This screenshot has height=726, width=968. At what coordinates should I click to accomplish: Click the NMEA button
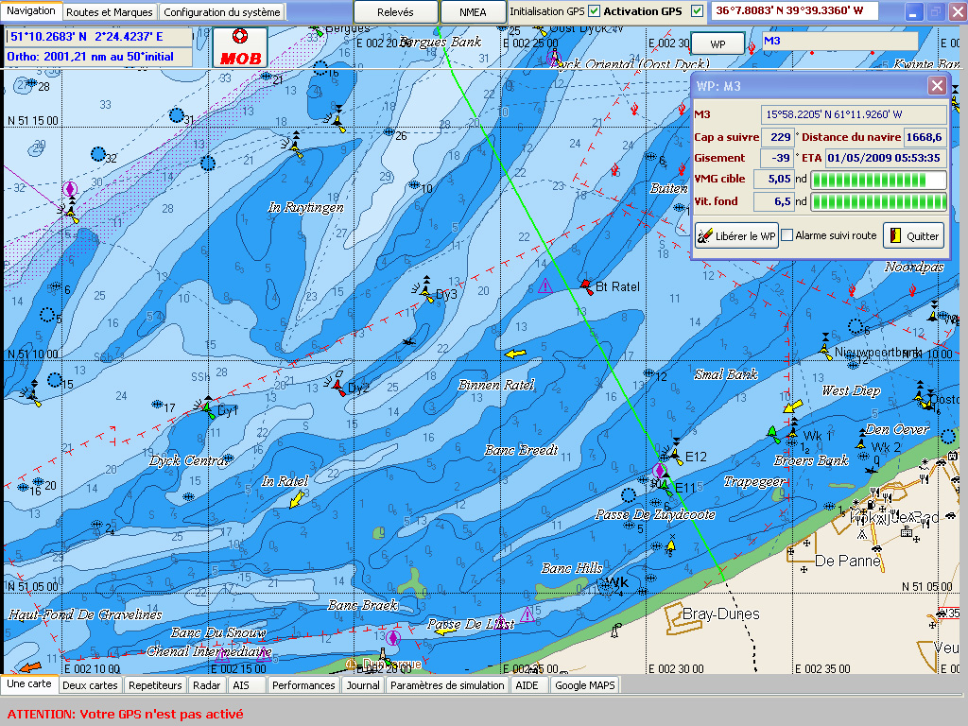click(x=473, y=11)
